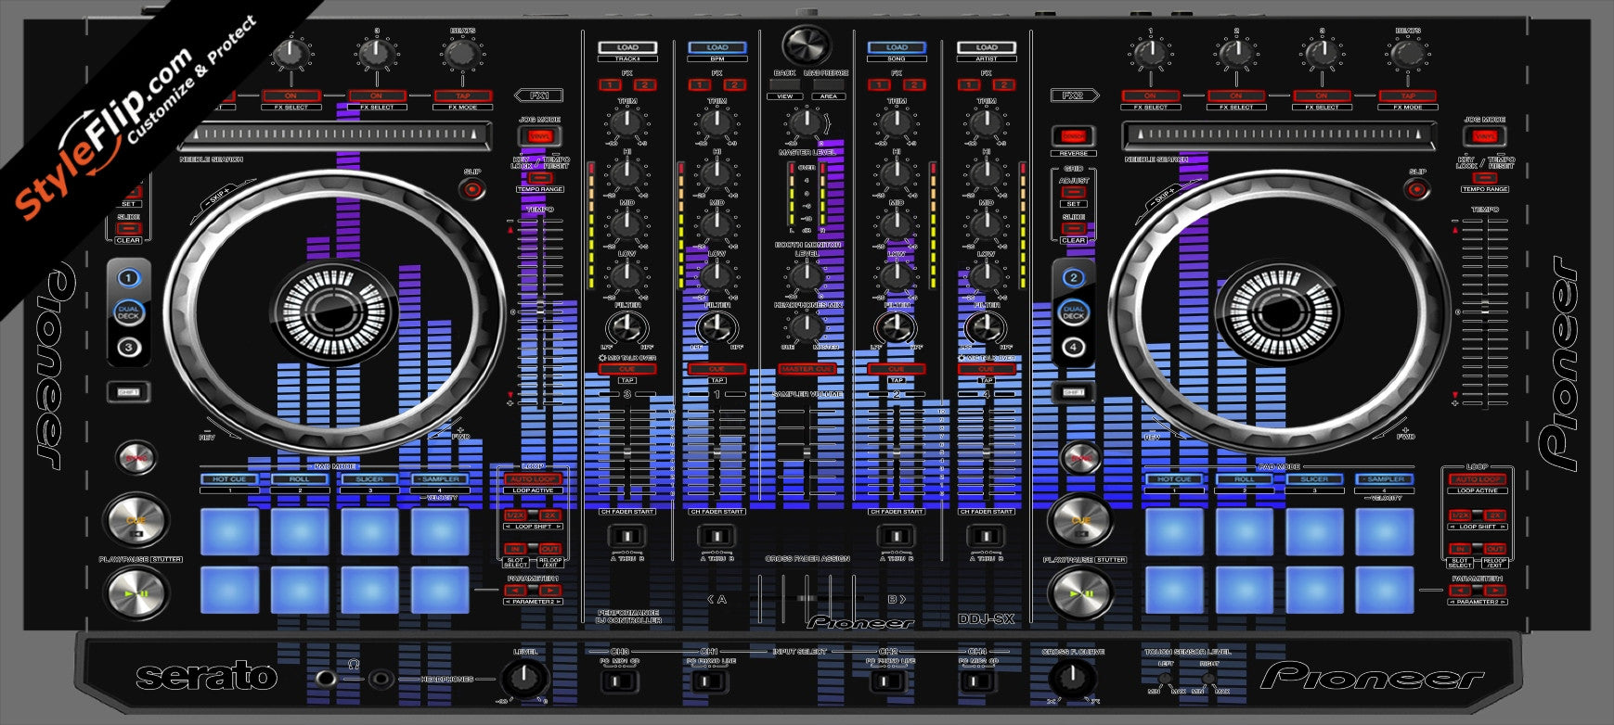1614x725 pixels.
Task: Select left deck HOT CUE pad mode
Action: click(230, 479)
